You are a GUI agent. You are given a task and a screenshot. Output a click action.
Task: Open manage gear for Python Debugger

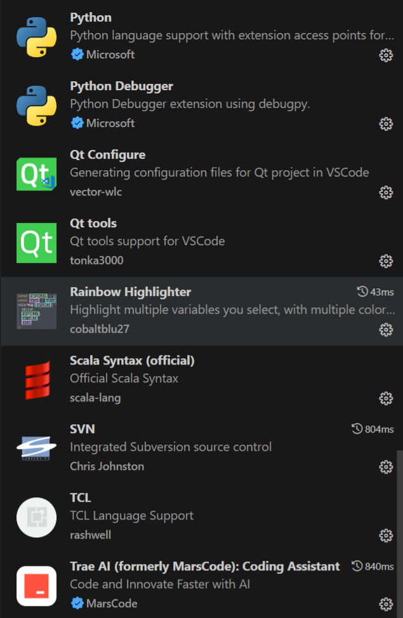click(x=386, y=124)
